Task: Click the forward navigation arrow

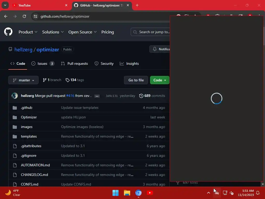Action: (x=15, y=16)
